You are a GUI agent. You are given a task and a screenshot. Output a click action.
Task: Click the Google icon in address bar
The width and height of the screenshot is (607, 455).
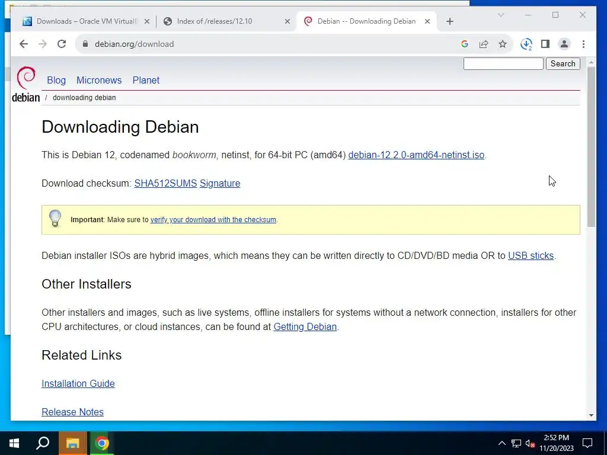pyautogui.click(x=465, y=44)
